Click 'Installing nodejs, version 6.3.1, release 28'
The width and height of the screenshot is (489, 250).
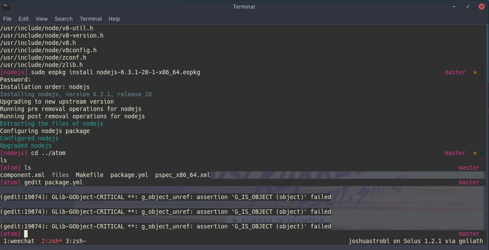pos(76,94)
